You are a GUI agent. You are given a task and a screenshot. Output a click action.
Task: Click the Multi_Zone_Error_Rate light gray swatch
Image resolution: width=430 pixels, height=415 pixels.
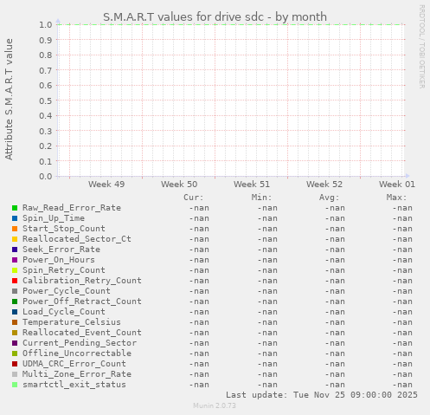[x=15, y=374]
